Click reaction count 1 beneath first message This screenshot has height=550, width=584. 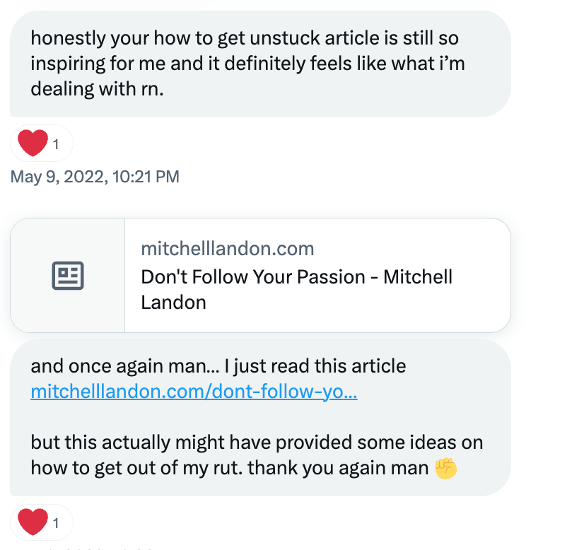tap(56, 144)
